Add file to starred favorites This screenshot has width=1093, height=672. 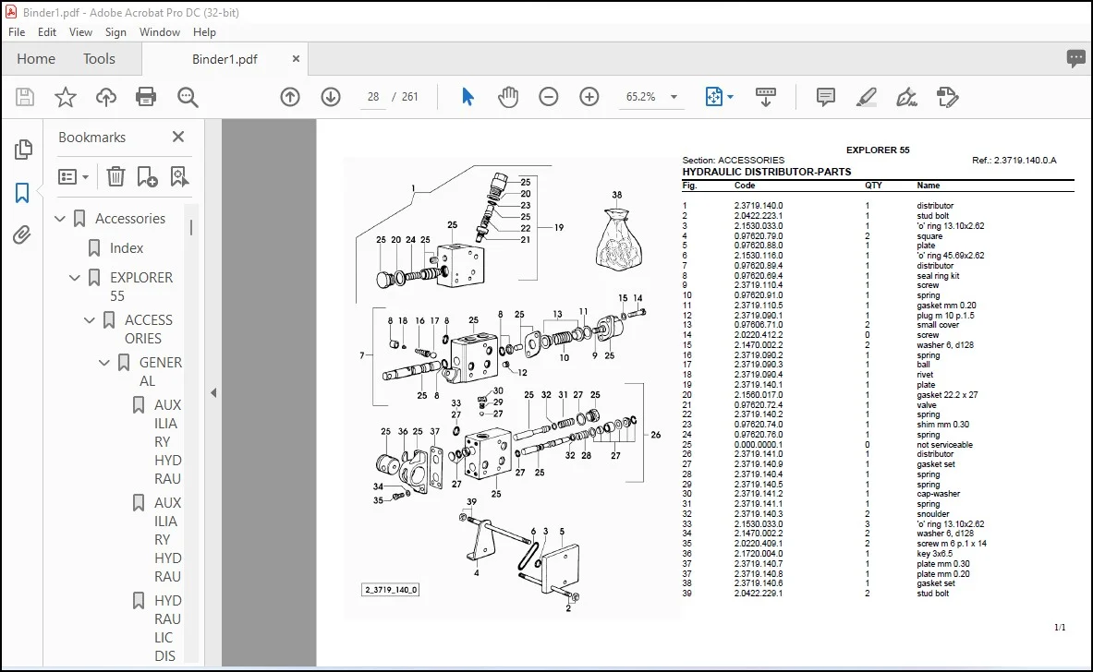tap(66, 97)
